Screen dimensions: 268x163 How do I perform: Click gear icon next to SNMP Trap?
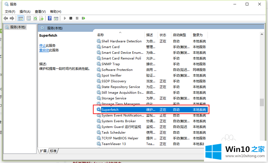99,64
